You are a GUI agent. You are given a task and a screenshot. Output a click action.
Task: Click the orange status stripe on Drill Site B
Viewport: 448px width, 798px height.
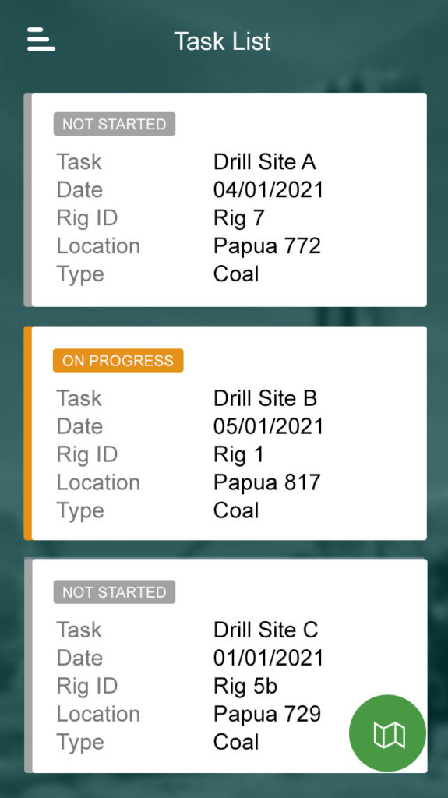(x=27, y=433)
